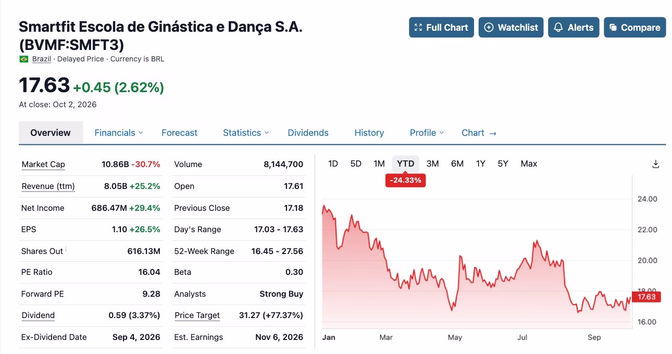The width and height of the screenshot is (672, 354).
Task: Click the Shares Out info icon
Action: tap(66, 249)
